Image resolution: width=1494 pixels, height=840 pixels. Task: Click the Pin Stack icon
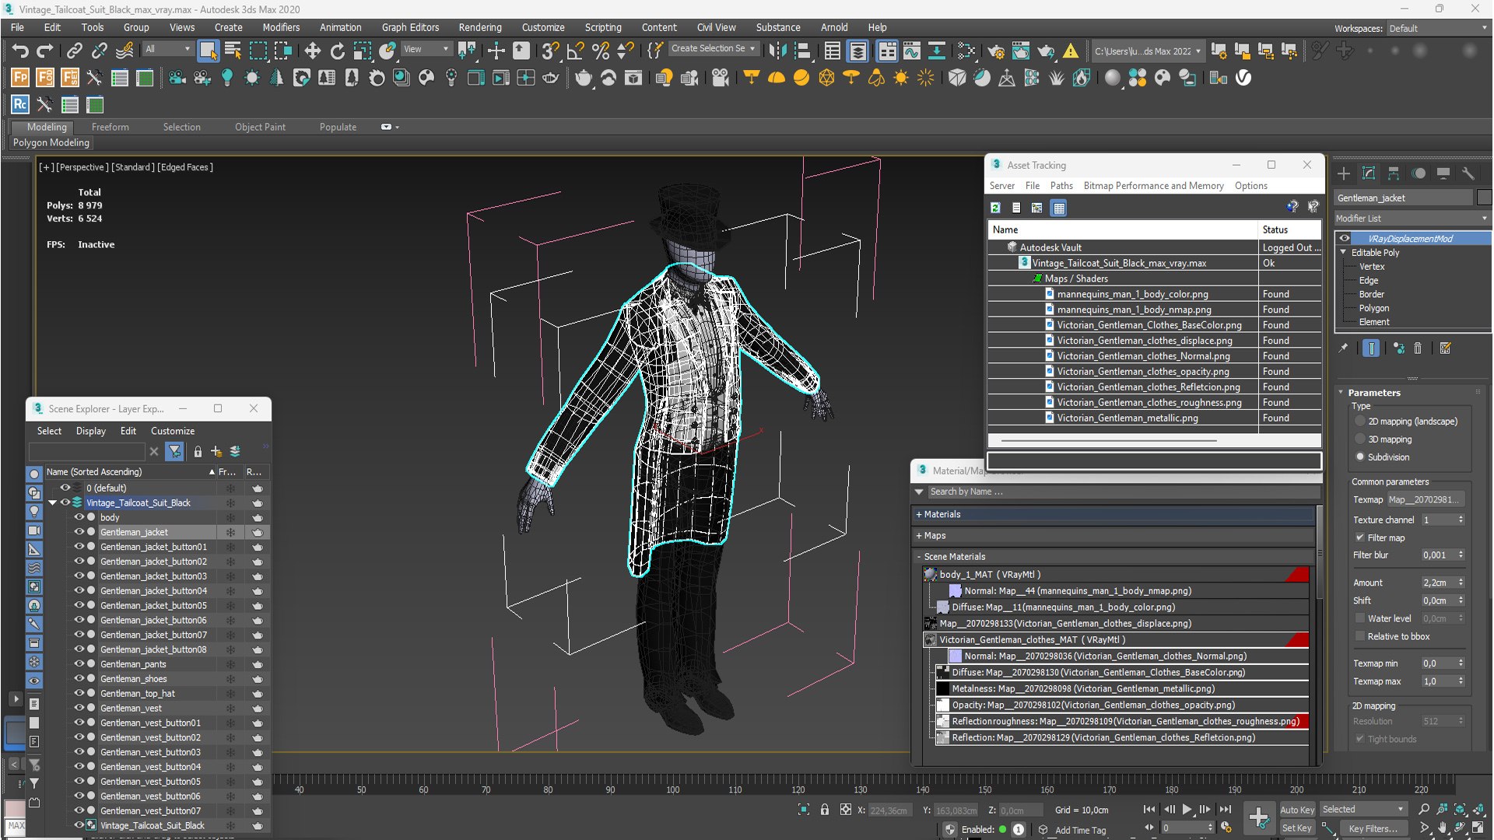click(1343, 348)
